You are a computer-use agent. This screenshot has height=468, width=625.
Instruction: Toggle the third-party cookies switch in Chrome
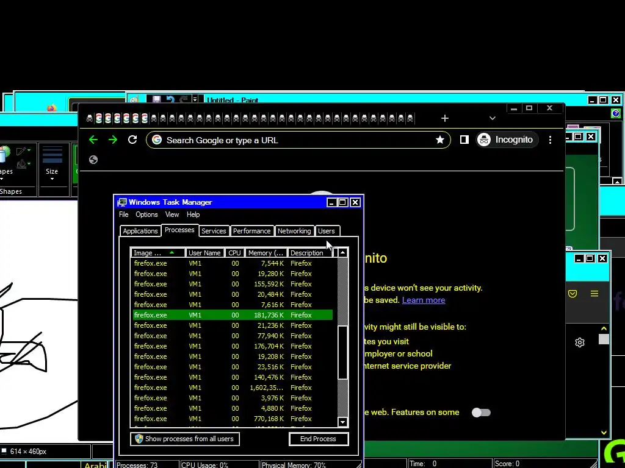click(481, 413)
